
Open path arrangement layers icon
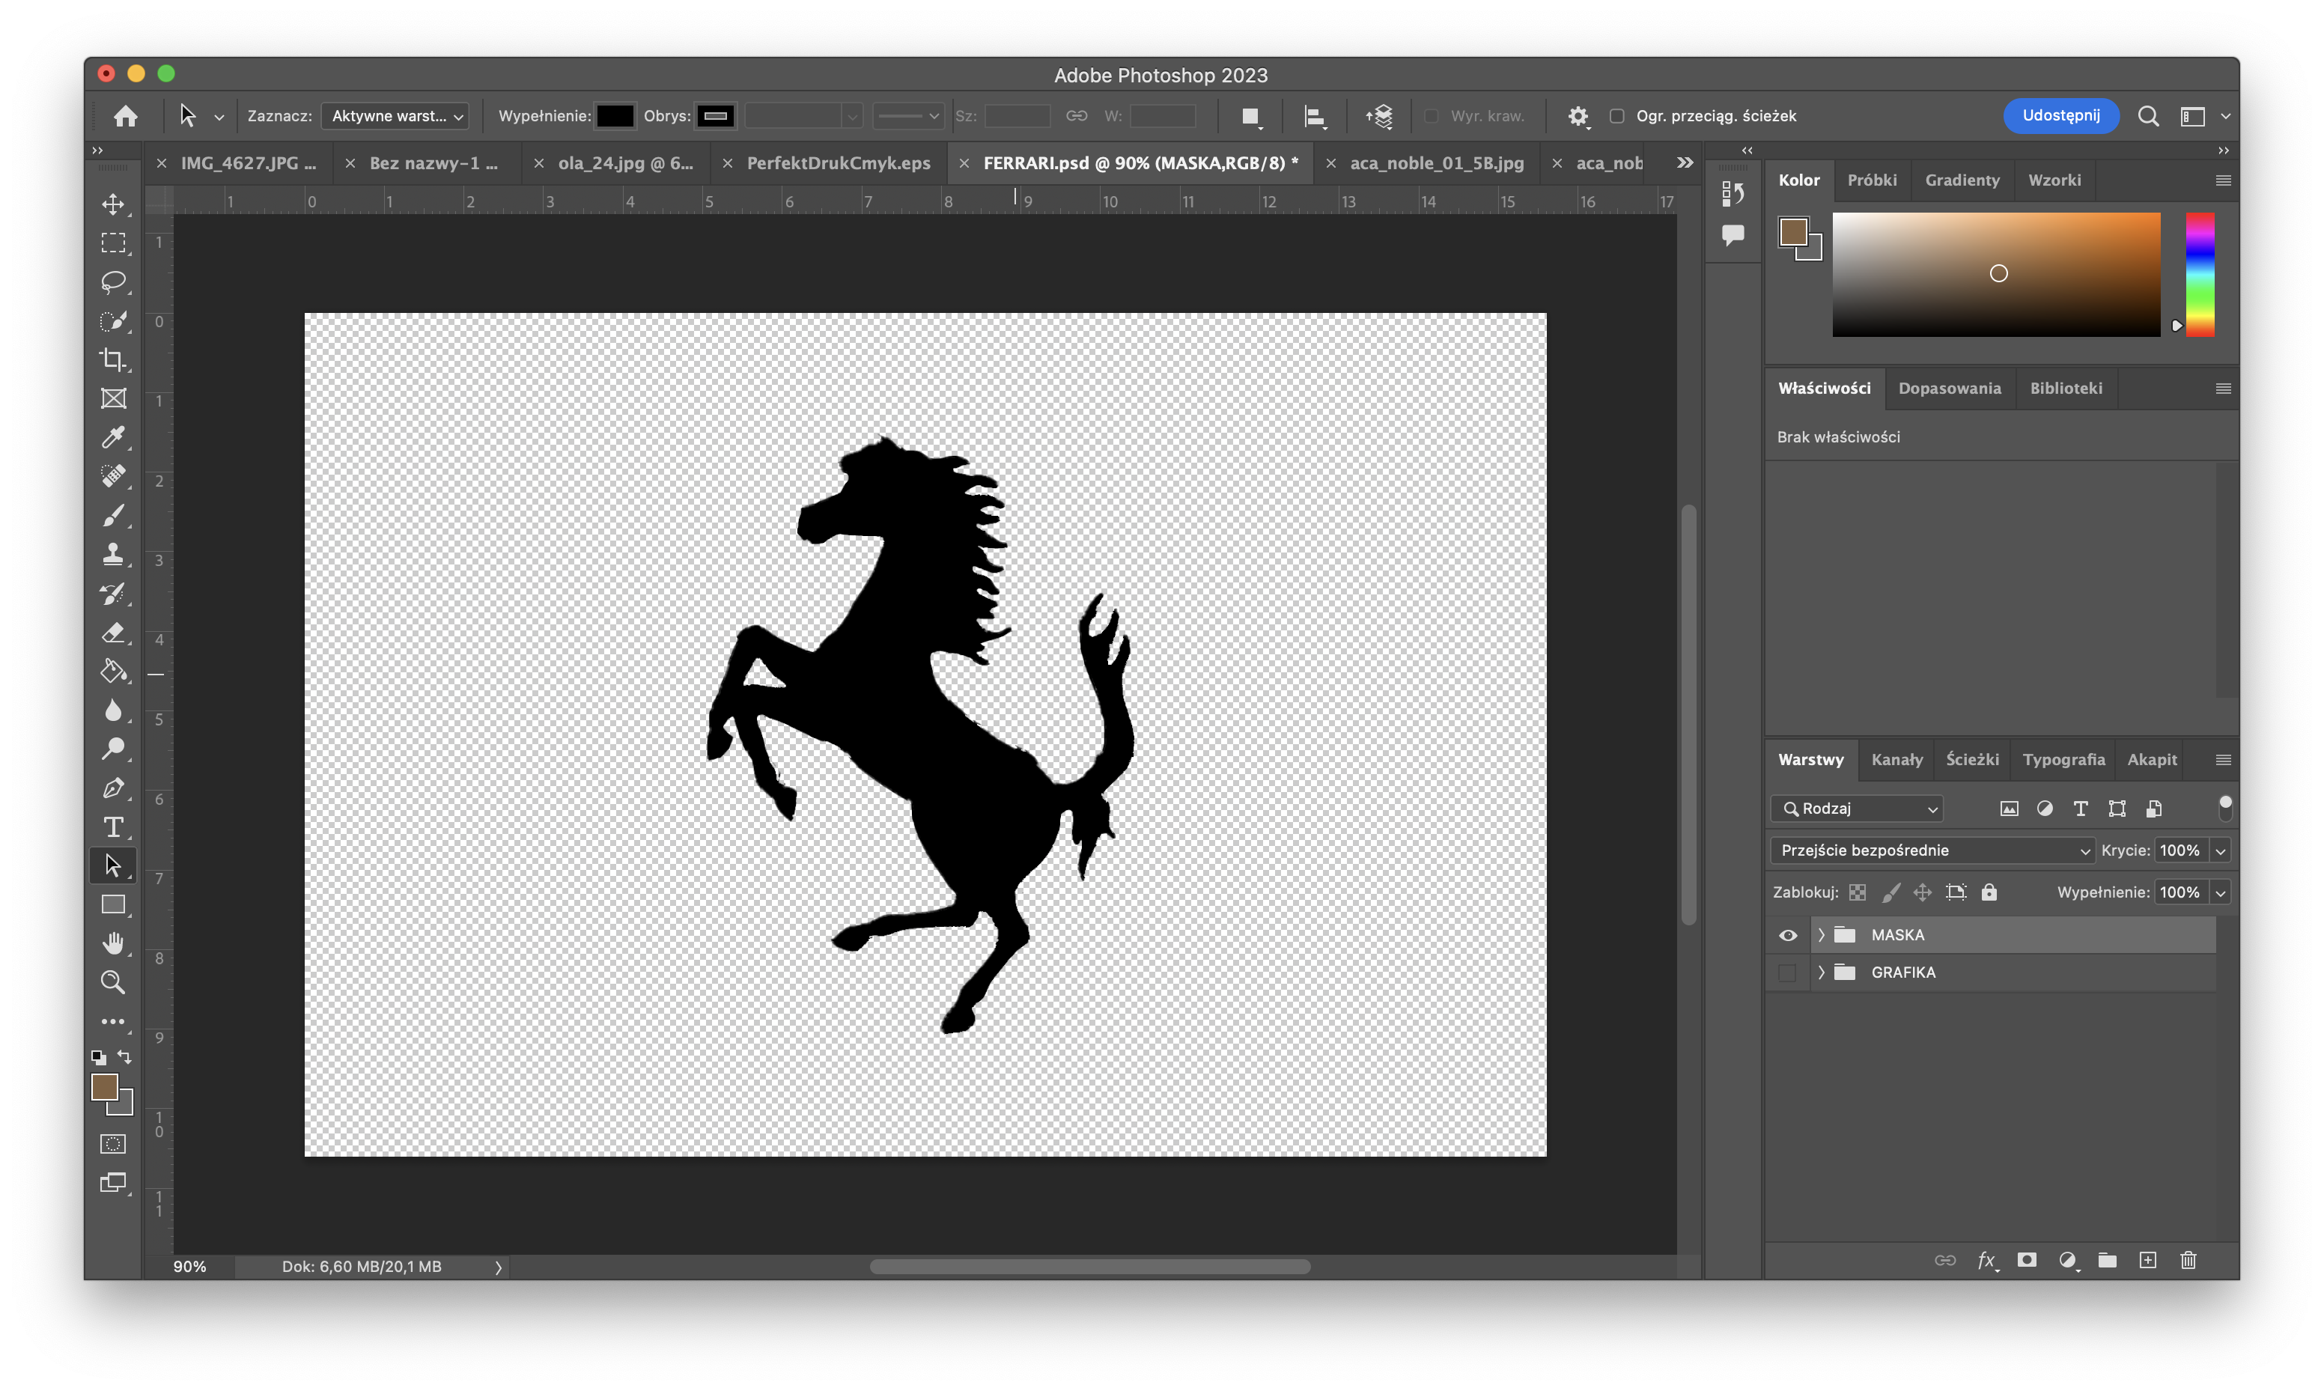1379,116
